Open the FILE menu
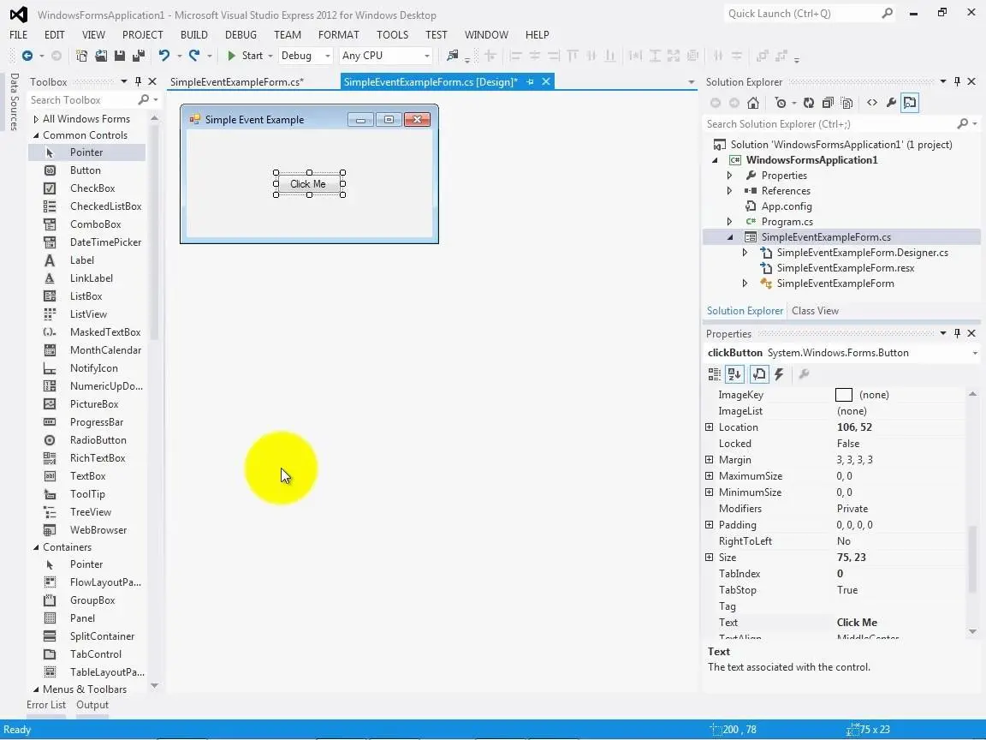 pyautogui.click(x=18, y=34)
